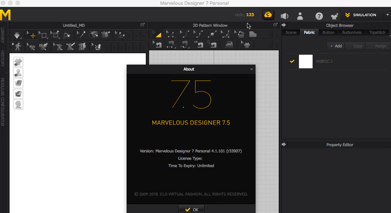Toggle the Show Sewing eye icon

coord(198,45)
